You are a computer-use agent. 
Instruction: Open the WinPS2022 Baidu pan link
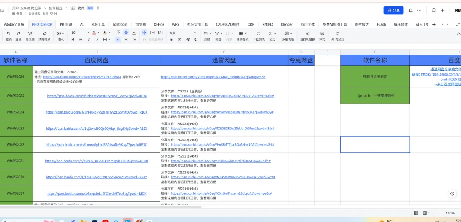pos(96,145)
